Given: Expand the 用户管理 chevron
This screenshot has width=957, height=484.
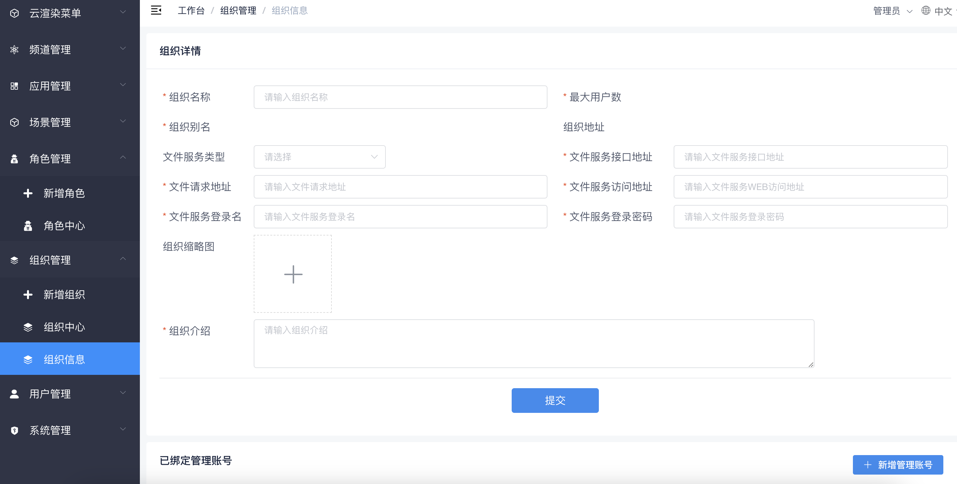Looking at the screenshot, I should [x=123, y=393].
